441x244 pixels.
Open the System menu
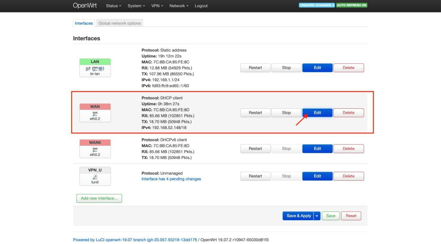136,6
